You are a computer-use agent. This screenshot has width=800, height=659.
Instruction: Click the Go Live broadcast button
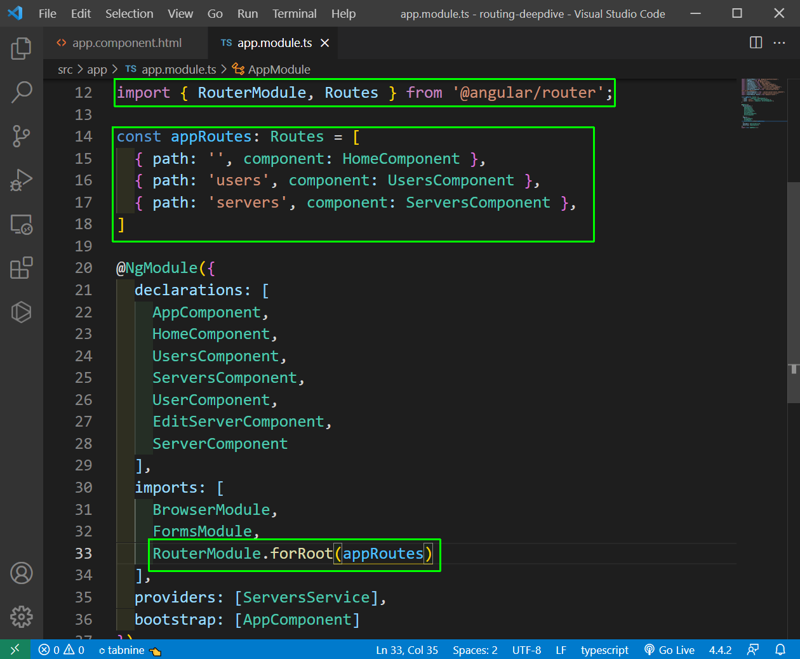click(x=669, y=649)
